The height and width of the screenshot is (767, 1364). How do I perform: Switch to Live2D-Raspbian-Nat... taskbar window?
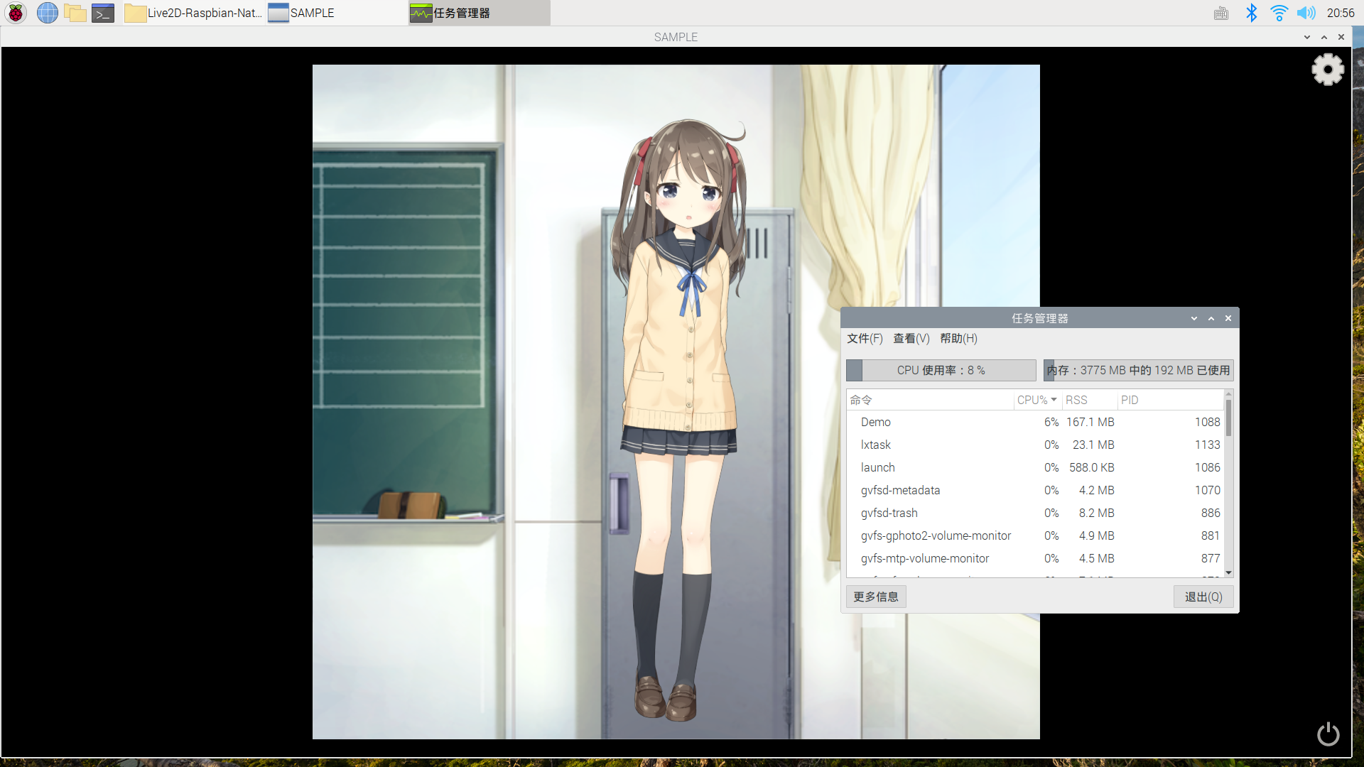194,13
